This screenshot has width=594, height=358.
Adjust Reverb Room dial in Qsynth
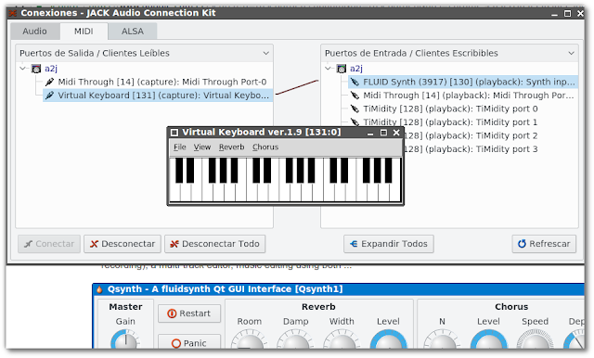click(x=249, y=339)
